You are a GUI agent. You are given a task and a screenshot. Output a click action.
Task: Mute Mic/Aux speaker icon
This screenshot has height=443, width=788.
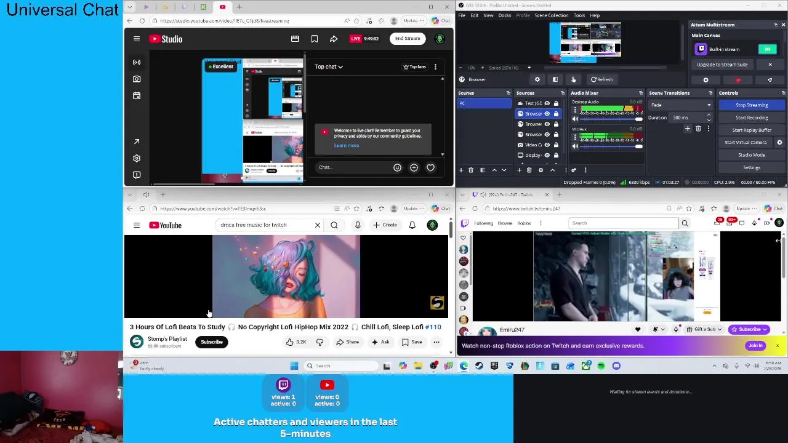pyautogui.click(x=575, y=146)
